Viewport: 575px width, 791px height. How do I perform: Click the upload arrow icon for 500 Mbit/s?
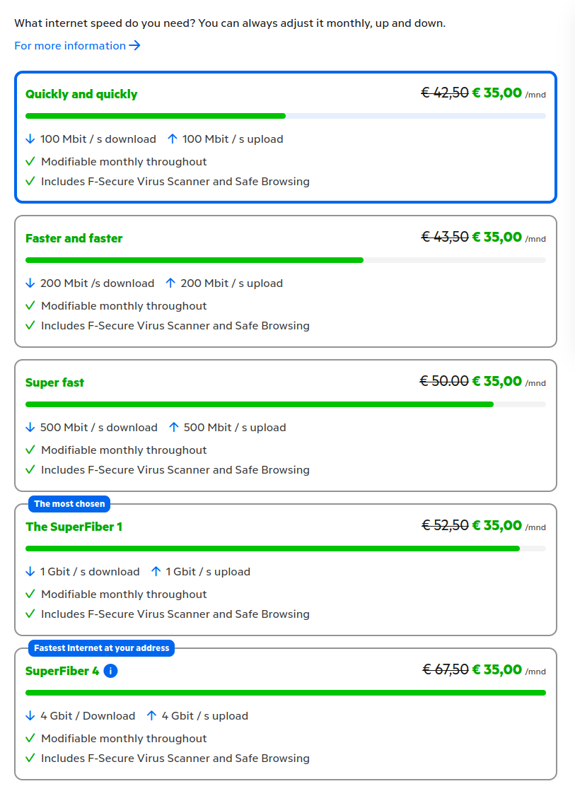[x=174, y=427]
